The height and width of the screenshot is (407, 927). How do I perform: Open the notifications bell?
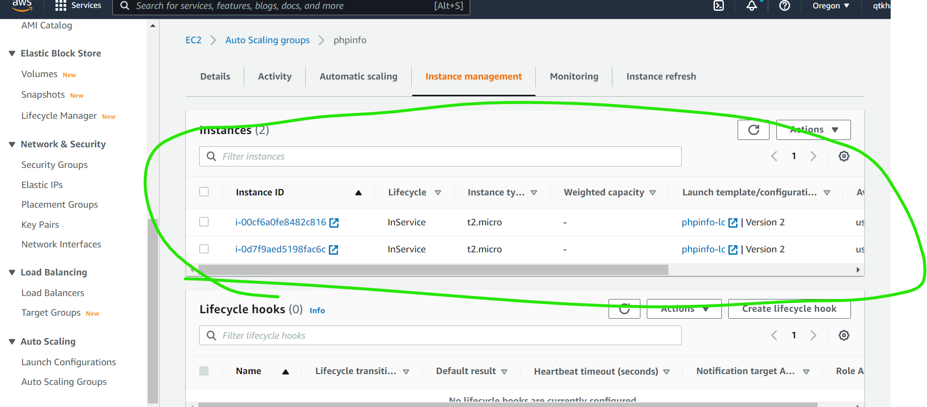[752, 6]
